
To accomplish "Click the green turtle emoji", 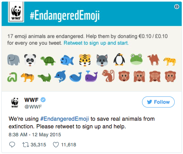I will click(x=48, y=60).
